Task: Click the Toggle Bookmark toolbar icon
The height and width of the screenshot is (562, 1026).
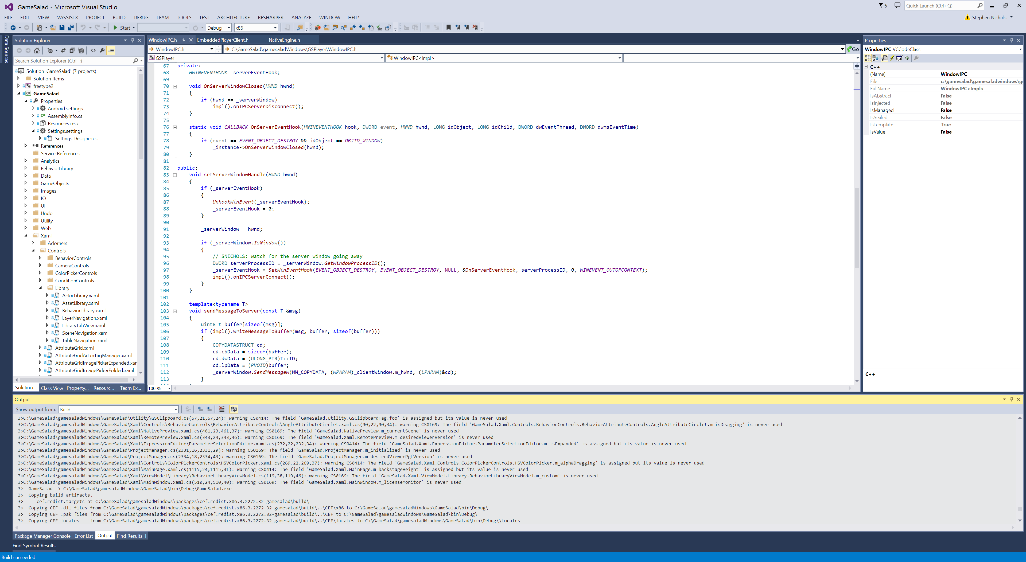Action: (449, 28)
